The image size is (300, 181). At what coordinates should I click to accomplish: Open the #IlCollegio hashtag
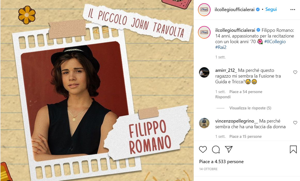(275, 42)
